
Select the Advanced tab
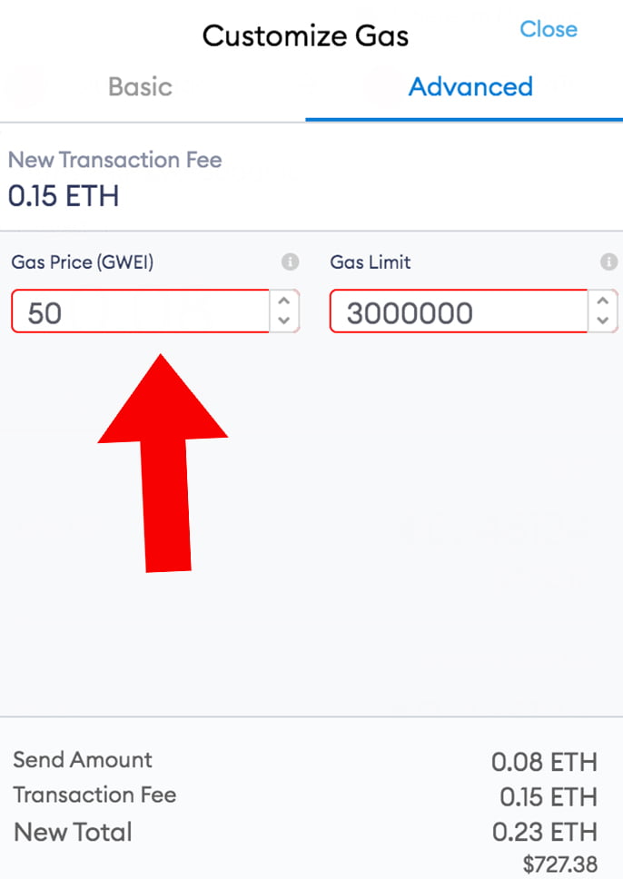click(x=470, y=87)
